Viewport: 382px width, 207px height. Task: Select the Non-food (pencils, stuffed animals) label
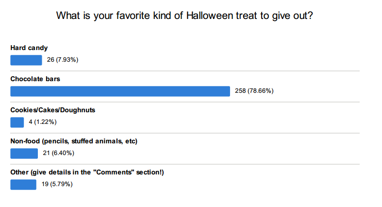(74, 141)
